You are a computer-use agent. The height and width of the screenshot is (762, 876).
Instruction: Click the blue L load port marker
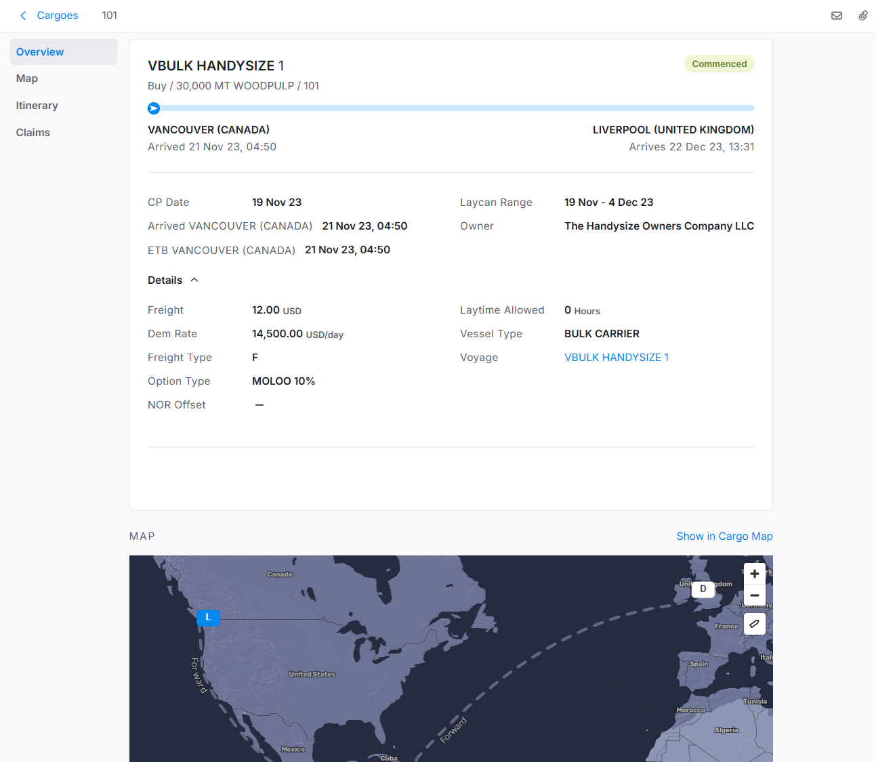pyautogui.click(x=208, y=617)
